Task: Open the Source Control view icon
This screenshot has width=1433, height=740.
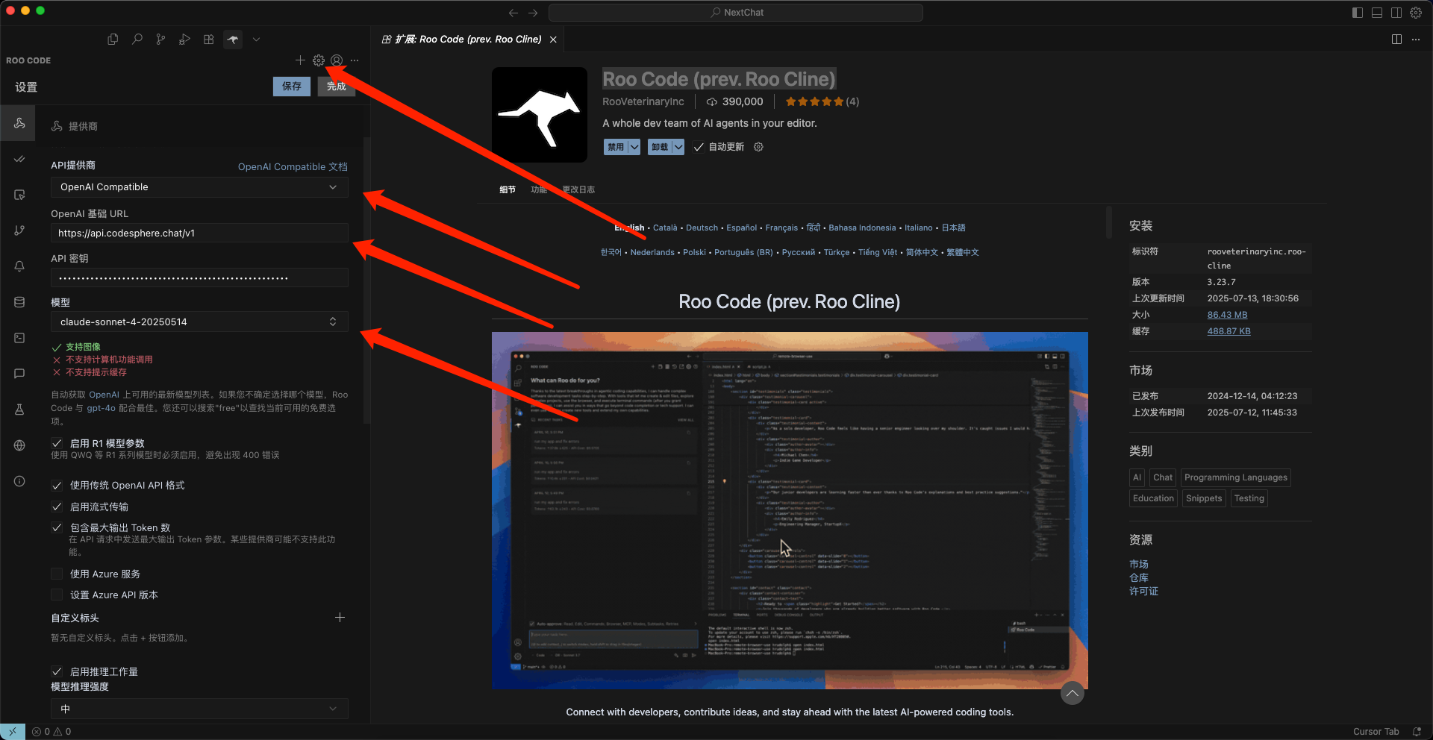Action: (160, 40)
